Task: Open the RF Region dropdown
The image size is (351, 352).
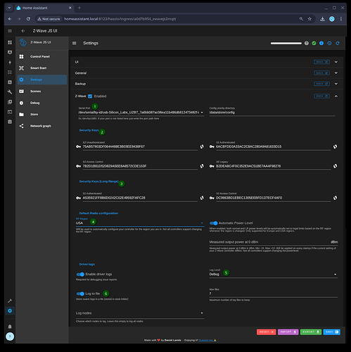Action: coord(140,223)
